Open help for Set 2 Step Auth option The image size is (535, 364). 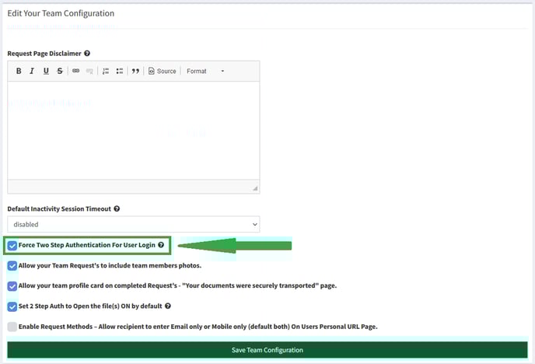click(168, 306)
